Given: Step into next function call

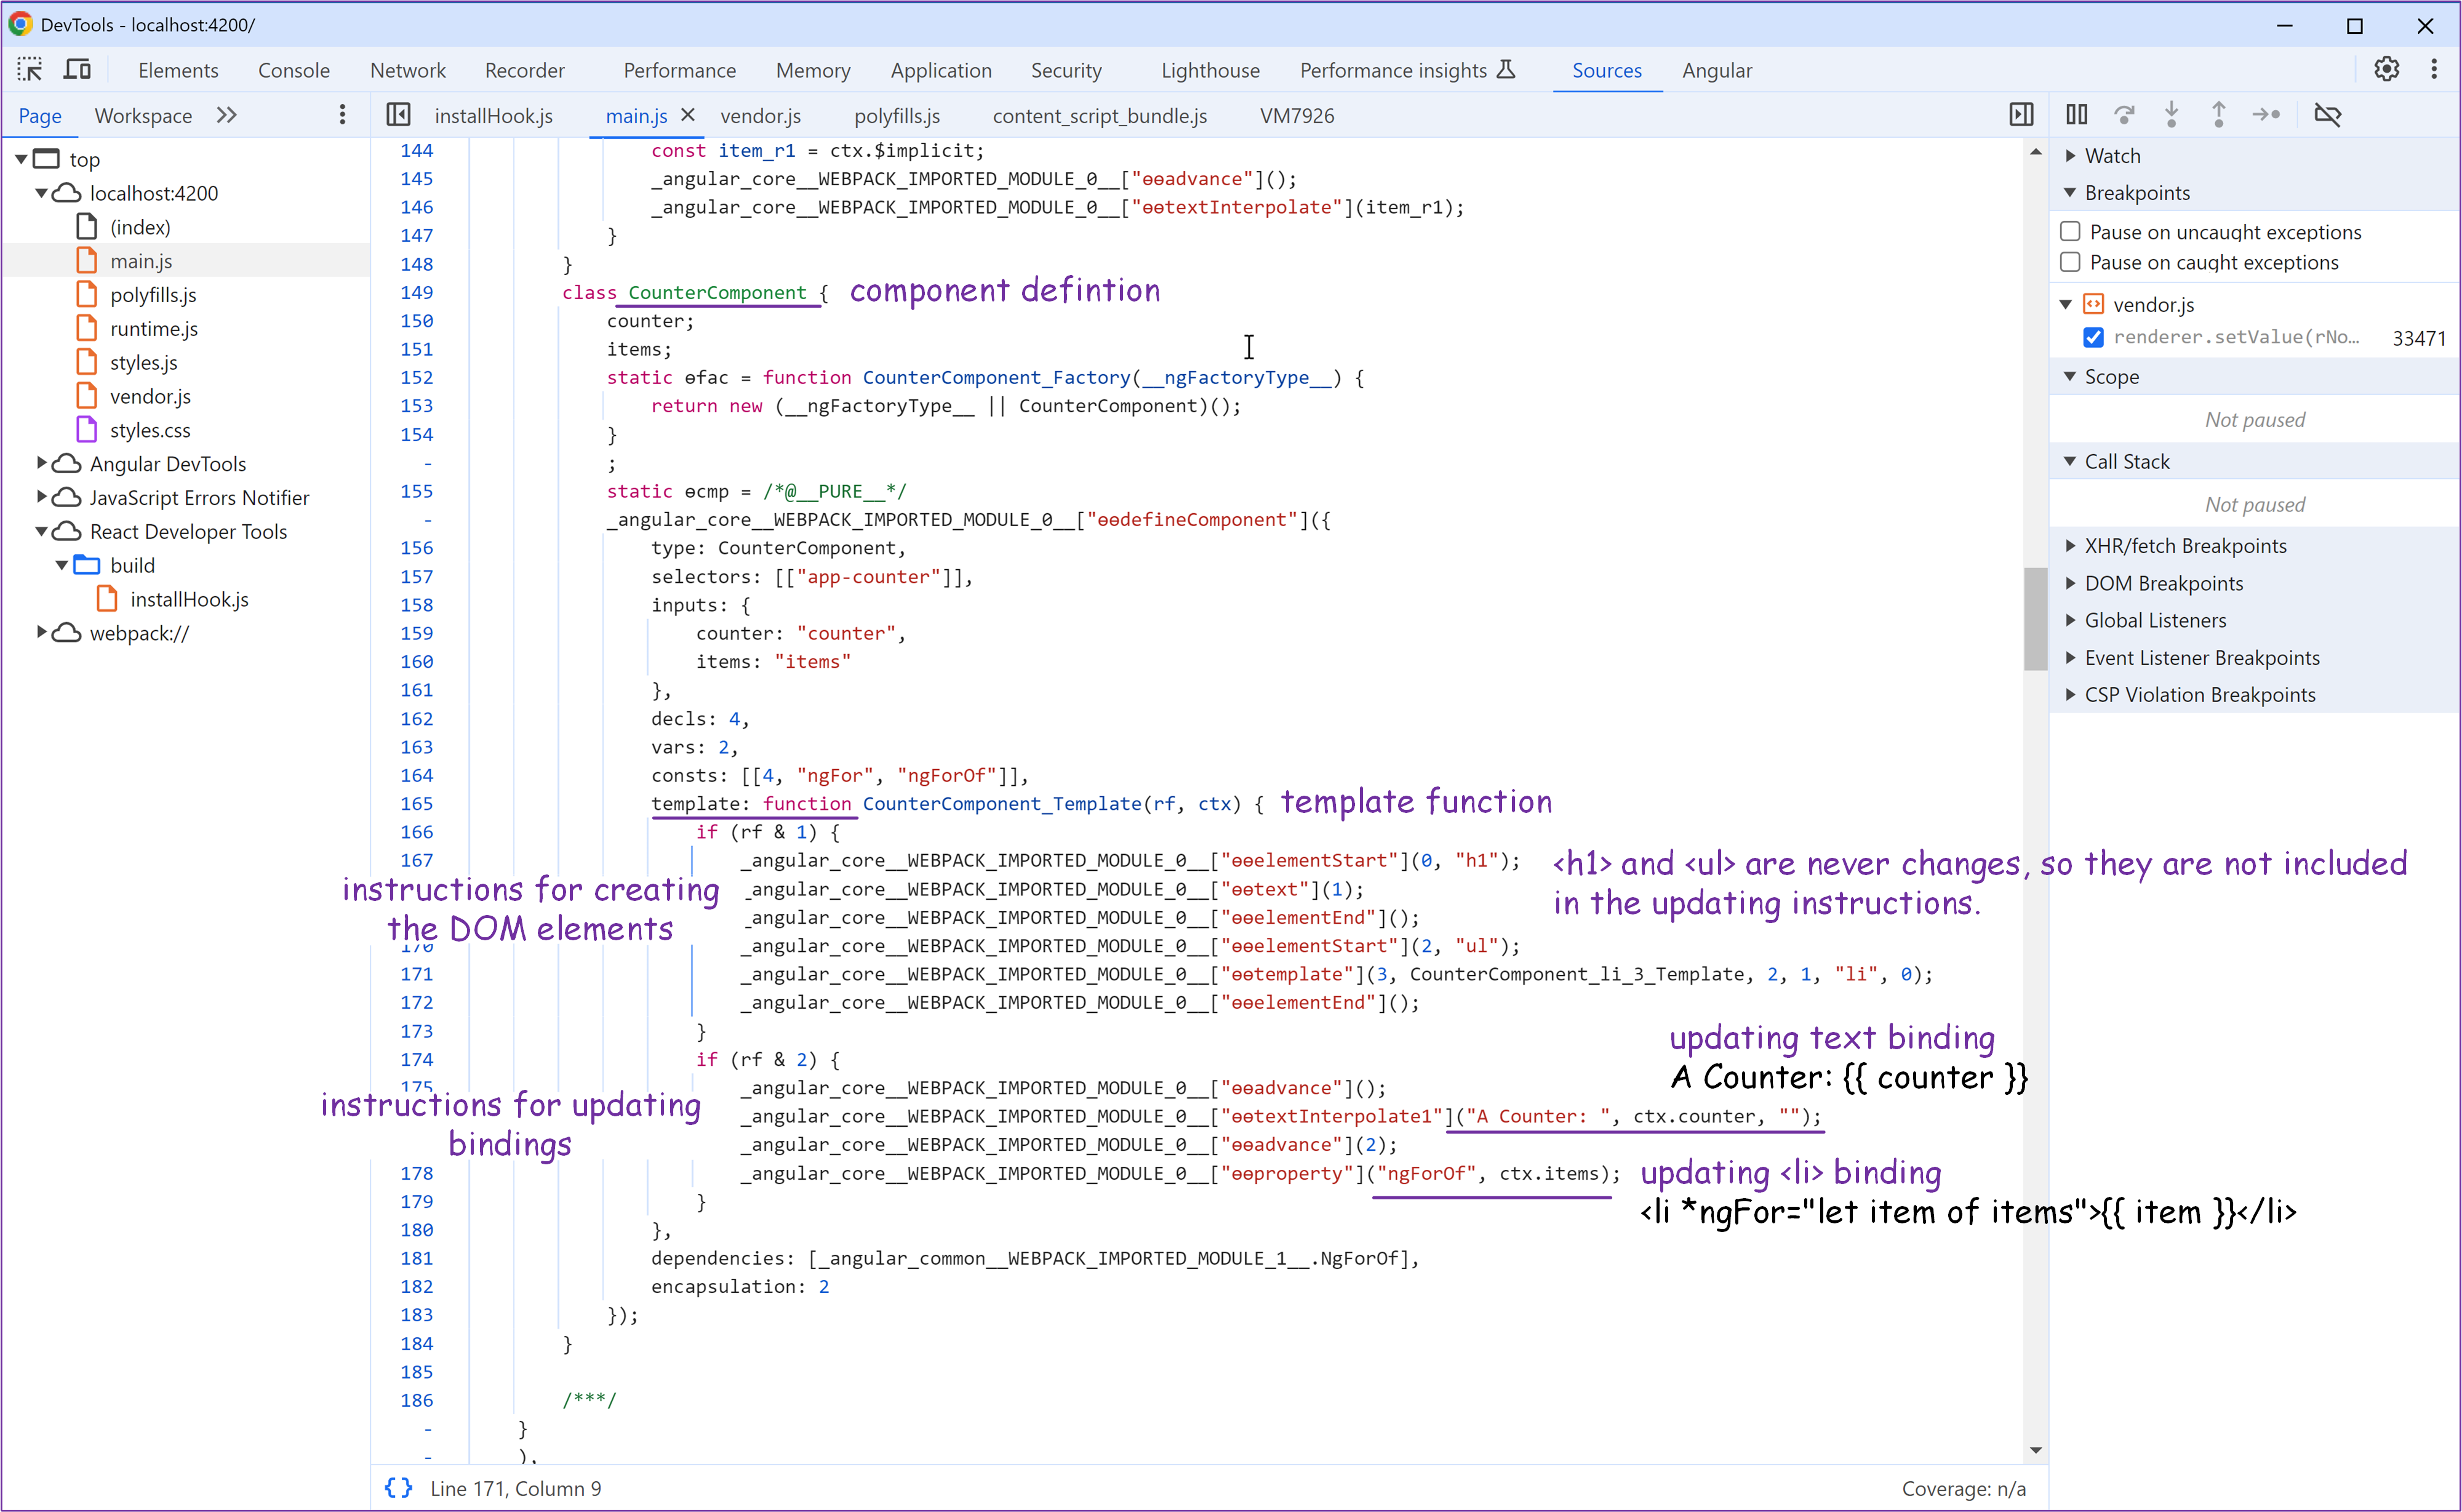Looking at the screenshot, I should pos(2171,115).
